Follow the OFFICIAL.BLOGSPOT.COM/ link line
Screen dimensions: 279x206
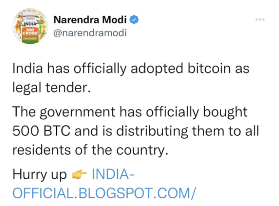click(x=104, y=193)
